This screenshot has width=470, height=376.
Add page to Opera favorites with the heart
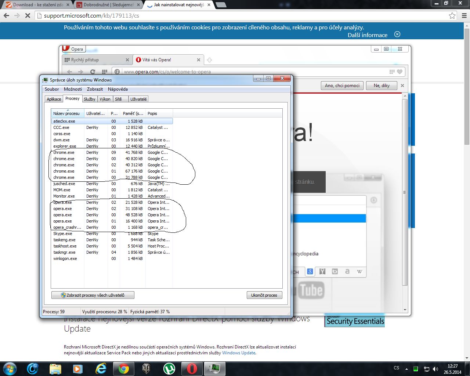(x=400, y=72)
